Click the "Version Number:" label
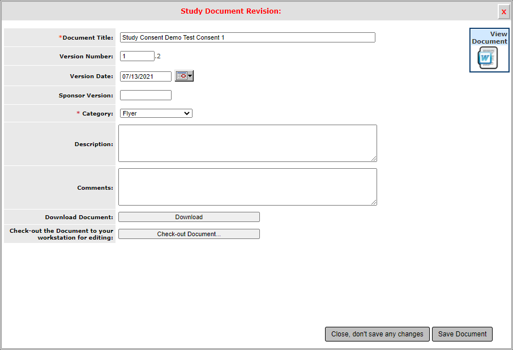This screenshot has width=513, height=350. [x=87, y=56]
